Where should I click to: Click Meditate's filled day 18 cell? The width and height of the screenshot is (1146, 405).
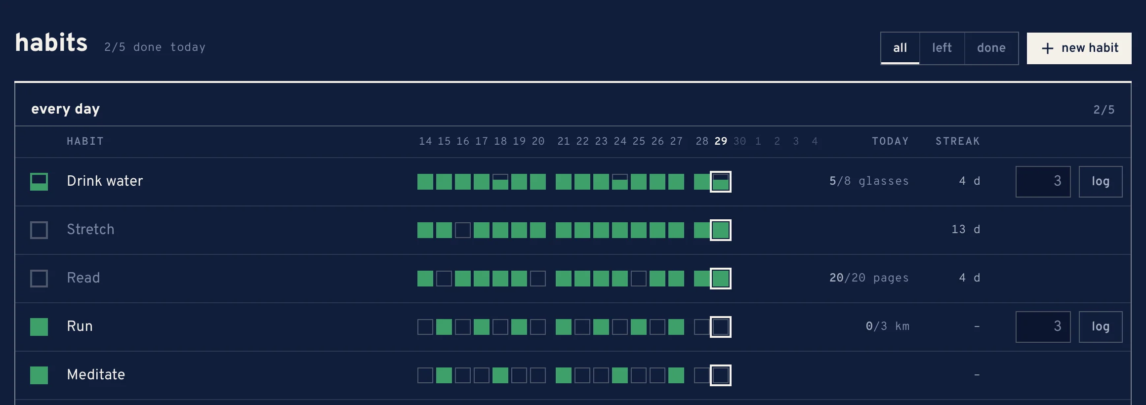coord(500,375)
